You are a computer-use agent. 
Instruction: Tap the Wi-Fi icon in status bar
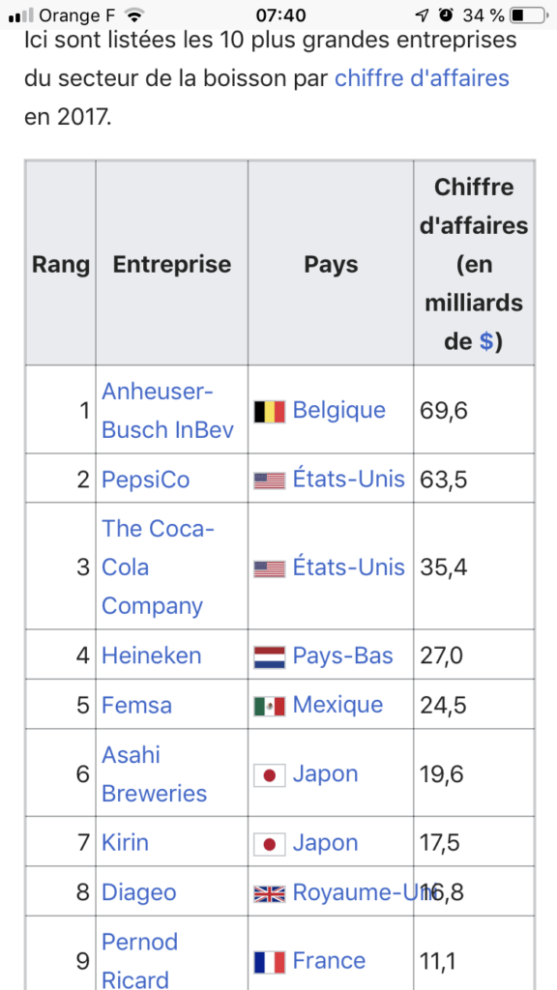click(133, 15)
